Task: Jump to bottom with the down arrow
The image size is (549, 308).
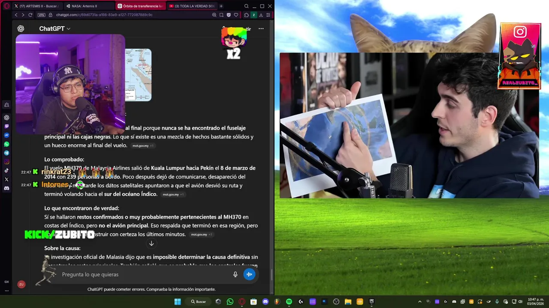Action: tap(151, 243)
